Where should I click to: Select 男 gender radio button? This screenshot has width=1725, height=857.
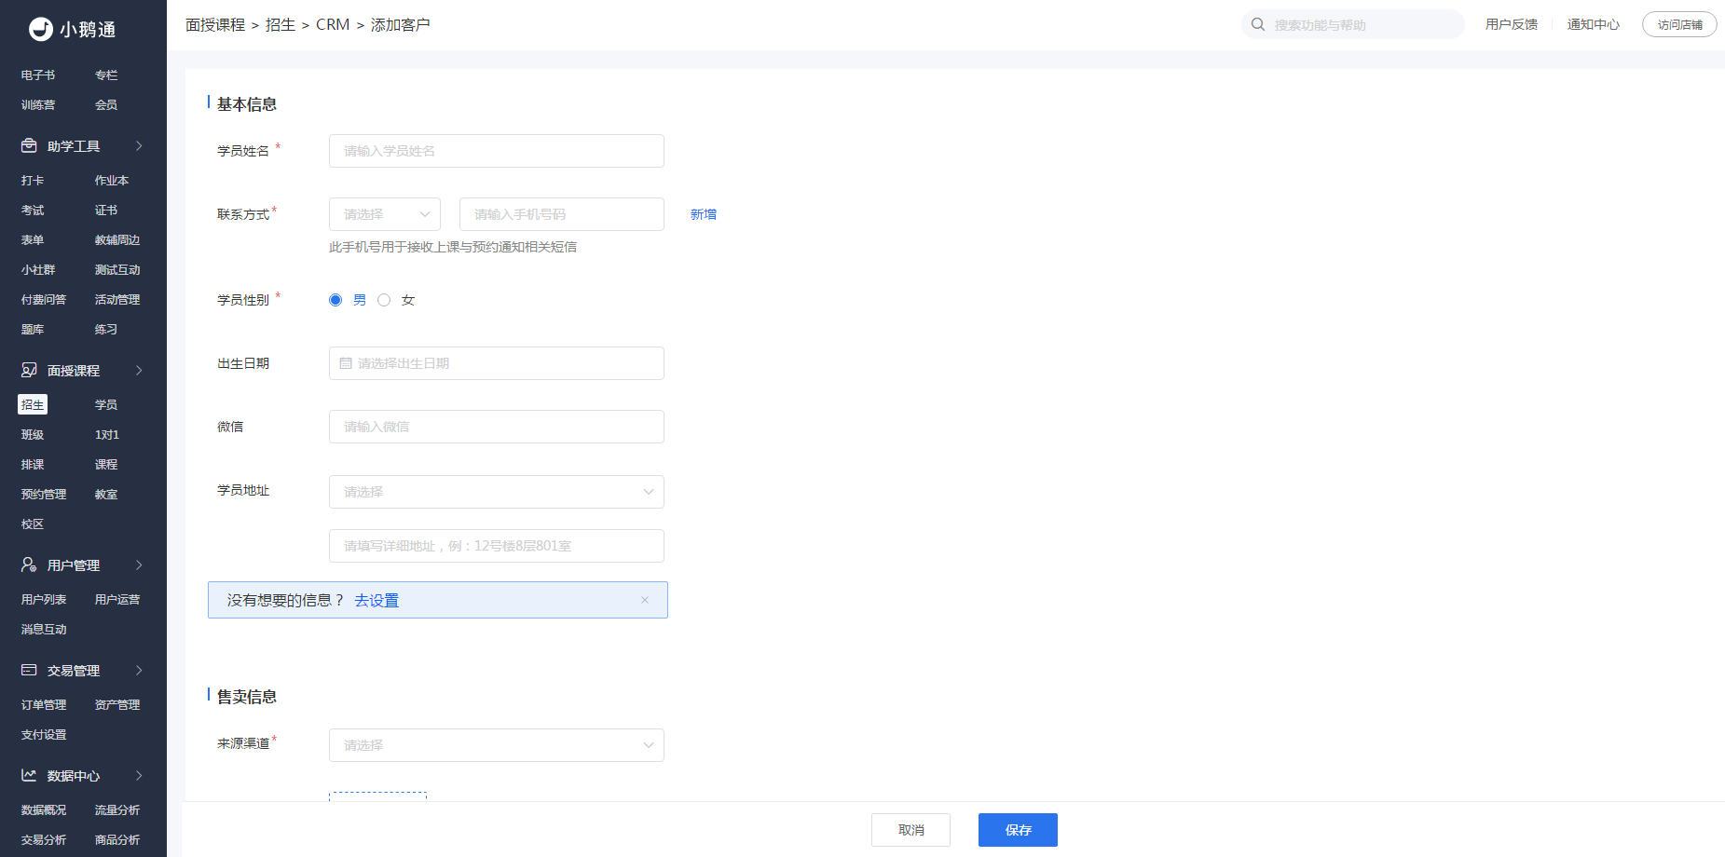[x=335, y=300]
